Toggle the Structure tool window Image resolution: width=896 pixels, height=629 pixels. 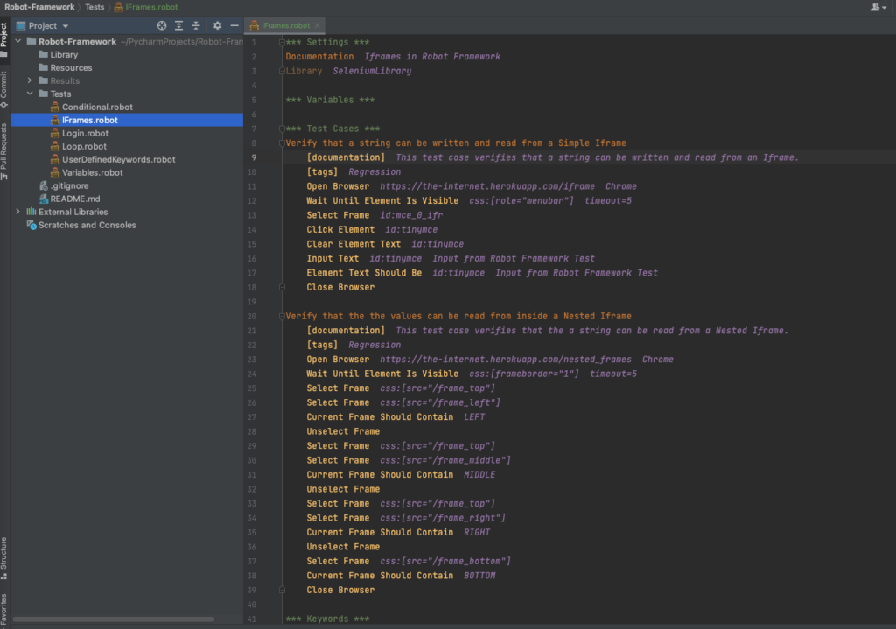4,553
